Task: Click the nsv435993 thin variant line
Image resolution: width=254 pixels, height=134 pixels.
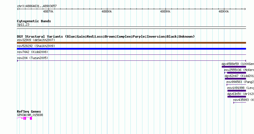Action: click(x=240, y=103)
